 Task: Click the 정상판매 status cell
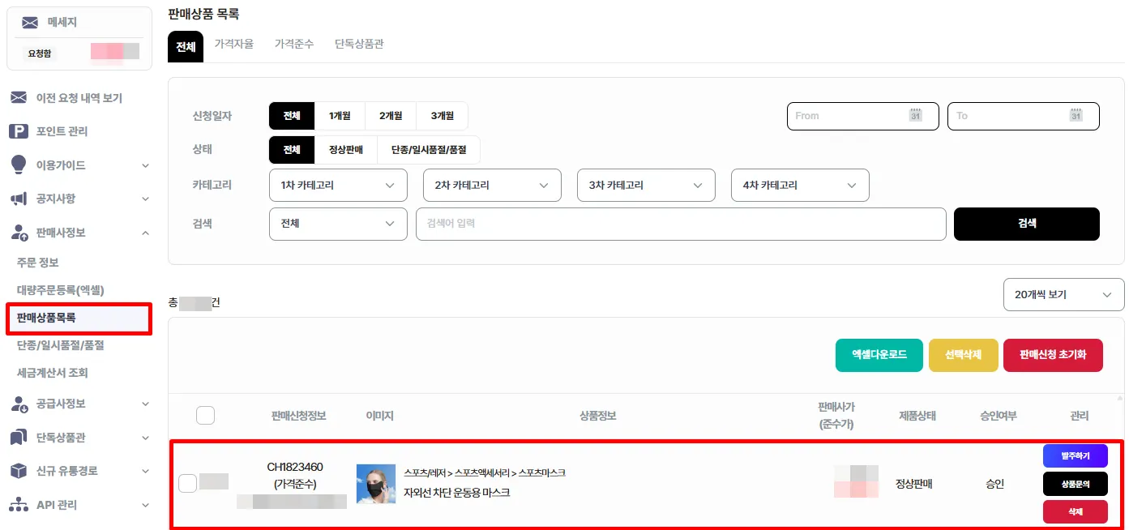[914, 484]
